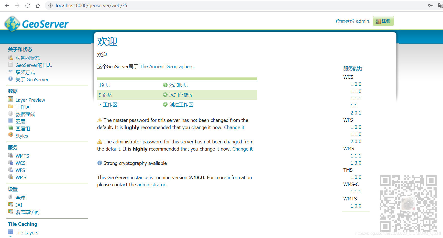Click the Tile Layers icon
The height and width of the screenshot is (238, 443).
point(10,232)
